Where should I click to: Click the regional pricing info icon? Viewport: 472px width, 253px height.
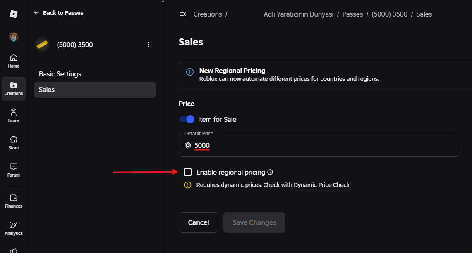click(270, 172)
